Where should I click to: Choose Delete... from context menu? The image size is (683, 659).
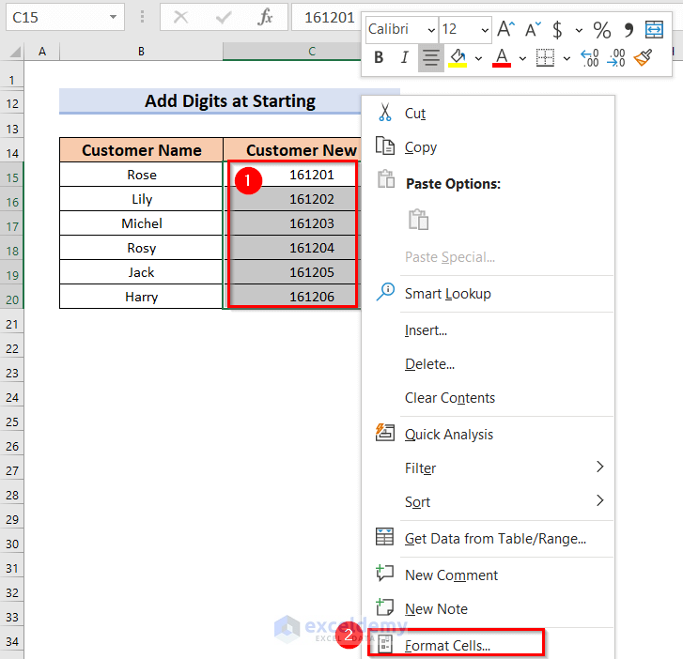[x=488, y=364]
